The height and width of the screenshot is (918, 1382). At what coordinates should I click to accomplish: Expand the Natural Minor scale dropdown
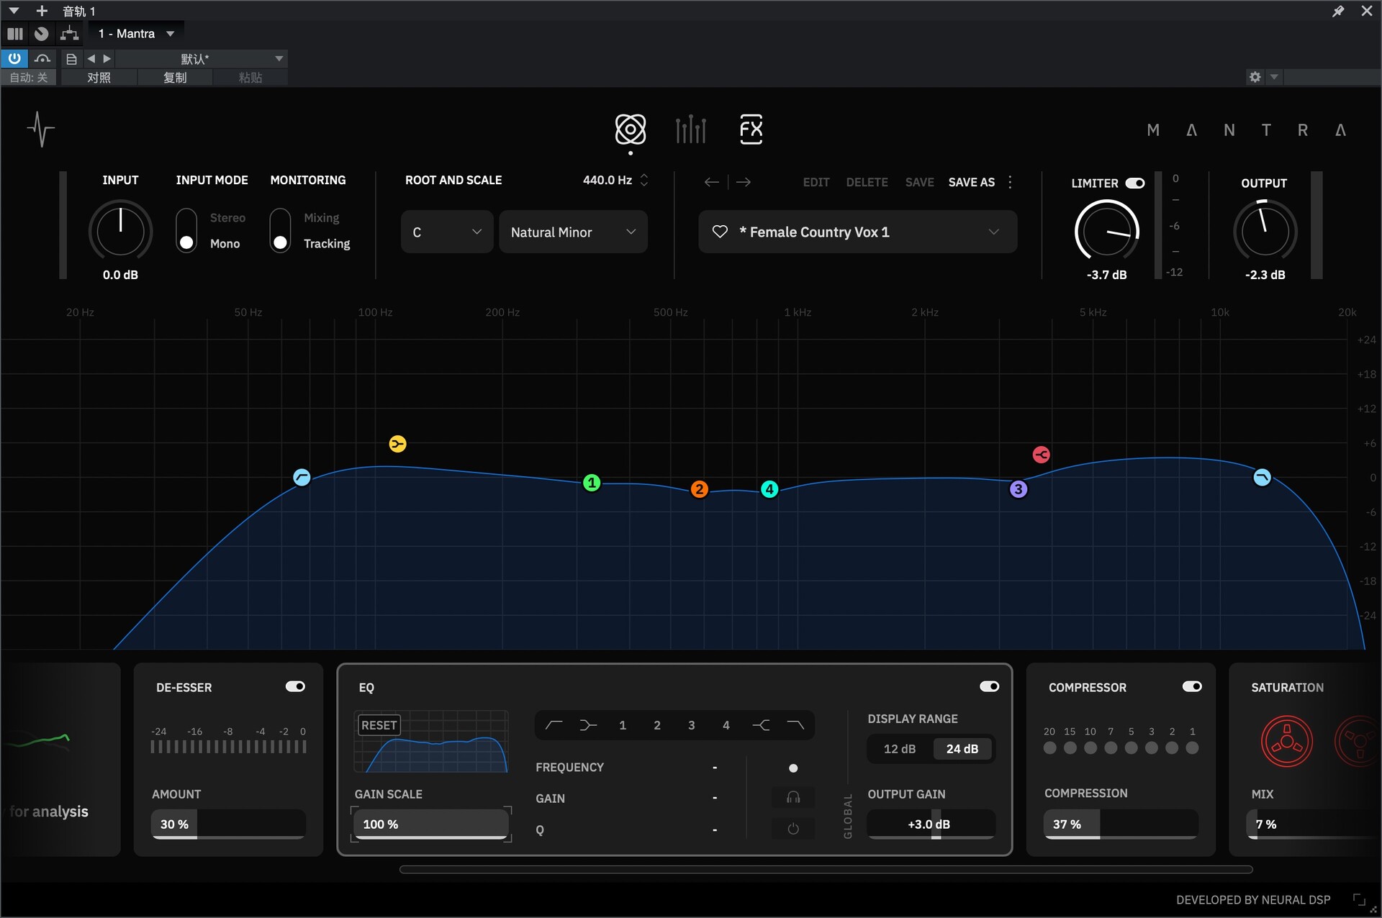(573, 232)
